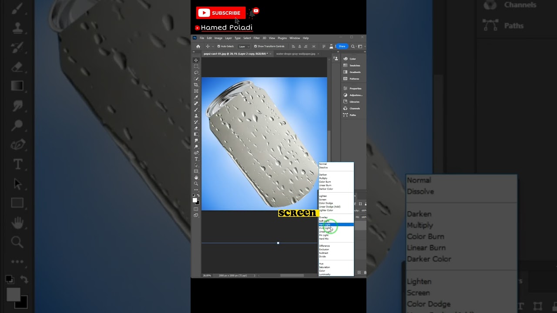
Task: Reset default foreground and background colors
Action: 194,196
